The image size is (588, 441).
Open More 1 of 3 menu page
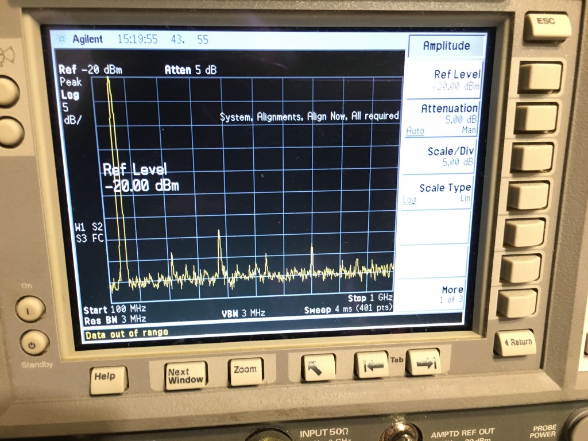pyautogui.click(x=431, y=295)
